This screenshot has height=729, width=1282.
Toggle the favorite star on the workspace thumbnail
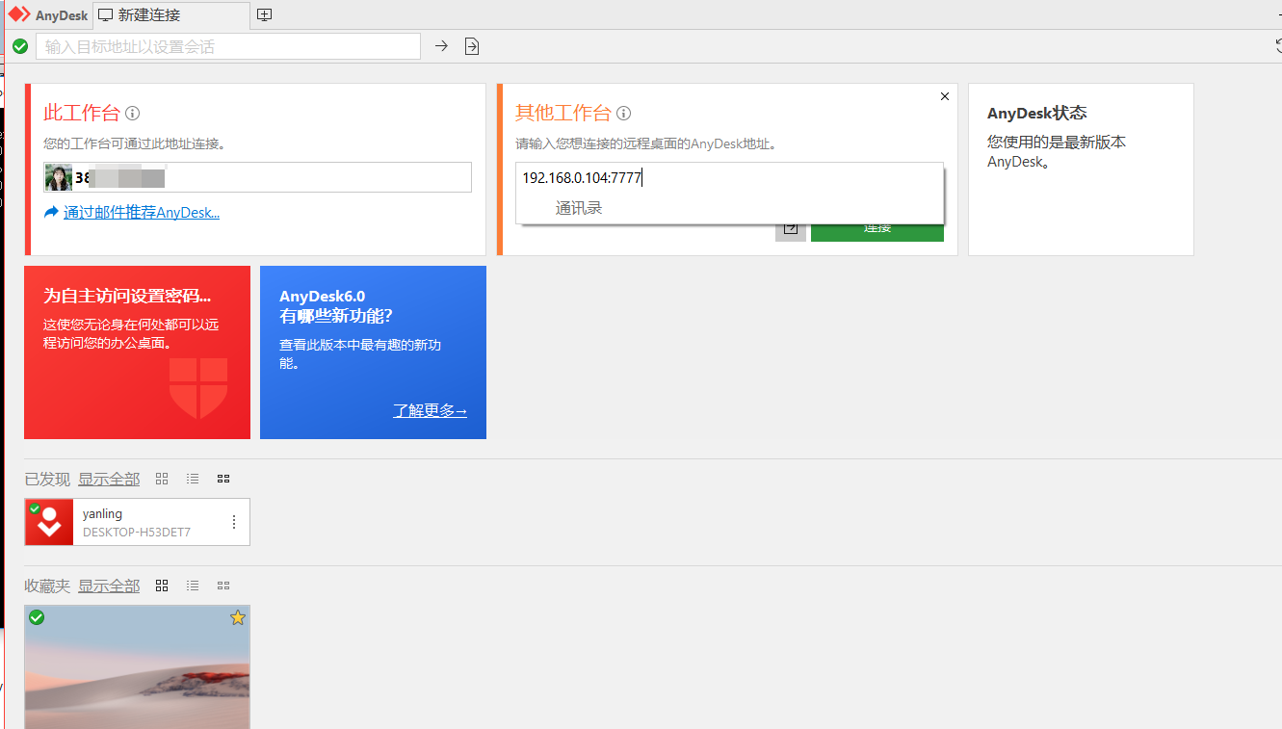(x=237, y=617)
